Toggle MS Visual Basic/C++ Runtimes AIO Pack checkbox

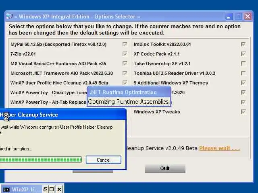125,64
